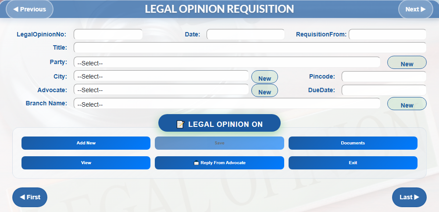
Task: Open the Documents section
Action: 353,143
